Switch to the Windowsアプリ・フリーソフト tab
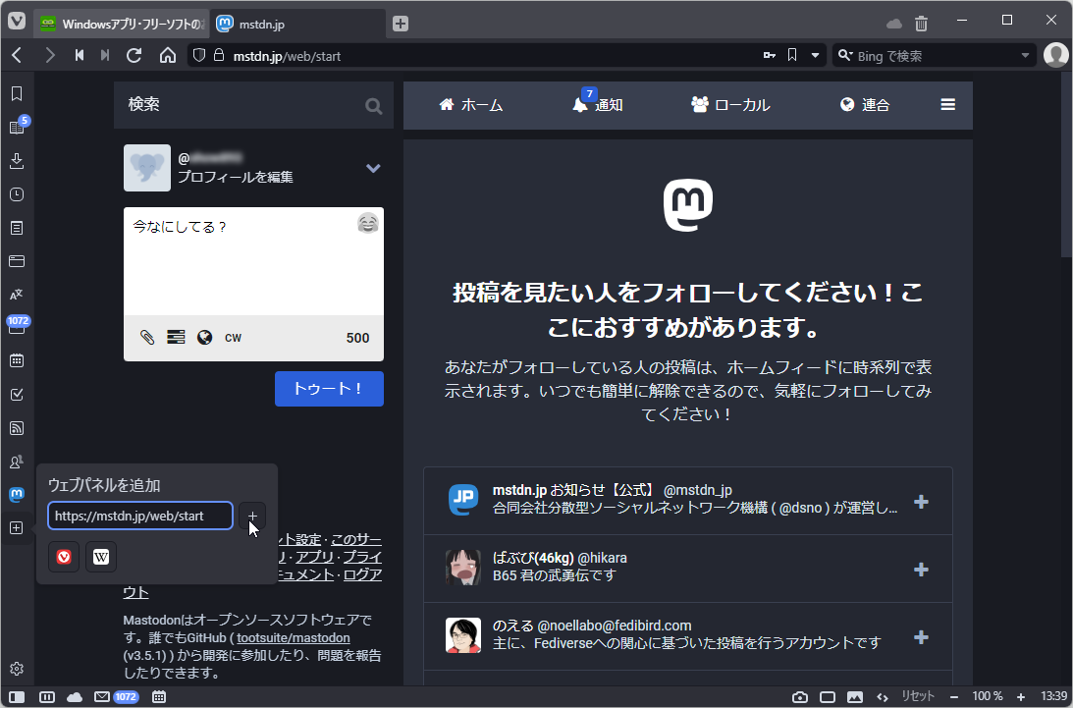This screenshot has width=1073, height=708. tap(123, 24)
